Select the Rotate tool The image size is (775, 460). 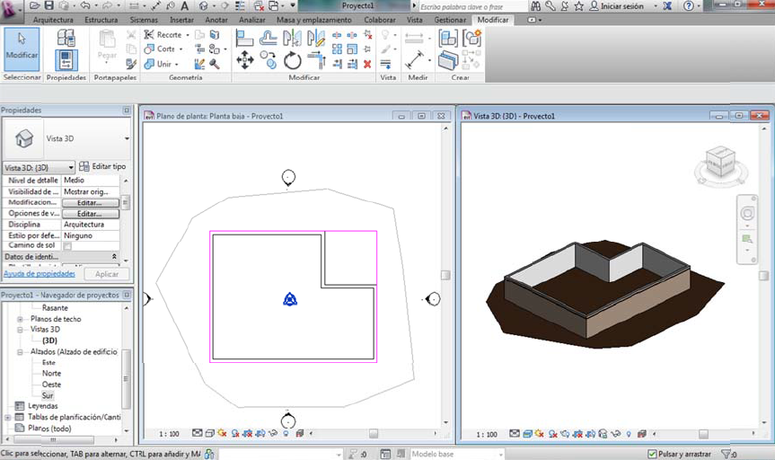click(x=292, y=61)
